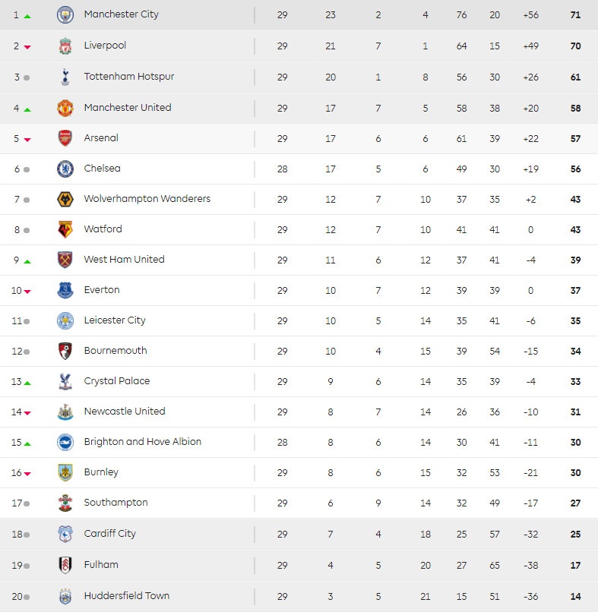
Task: Click the Liverpool club crest
Action: click(65, 46)
